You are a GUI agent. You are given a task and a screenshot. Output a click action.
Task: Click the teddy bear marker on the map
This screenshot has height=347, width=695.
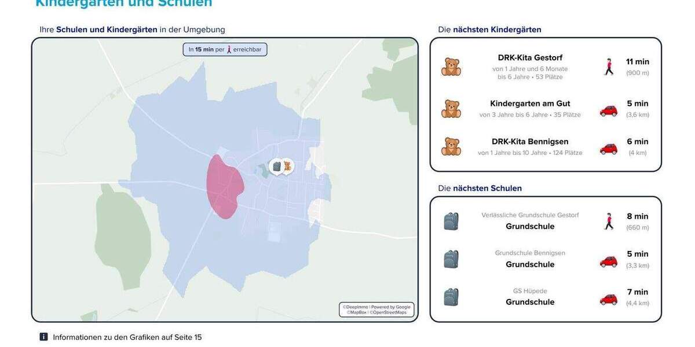click(287, 167)
